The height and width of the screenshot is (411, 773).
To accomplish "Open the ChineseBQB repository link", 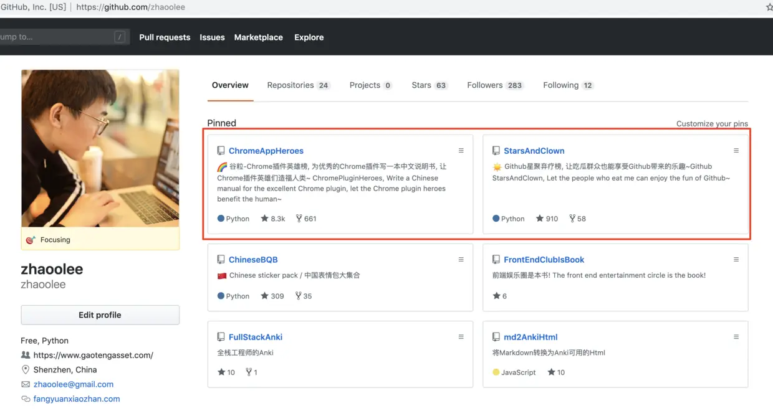I will (253, 260).
